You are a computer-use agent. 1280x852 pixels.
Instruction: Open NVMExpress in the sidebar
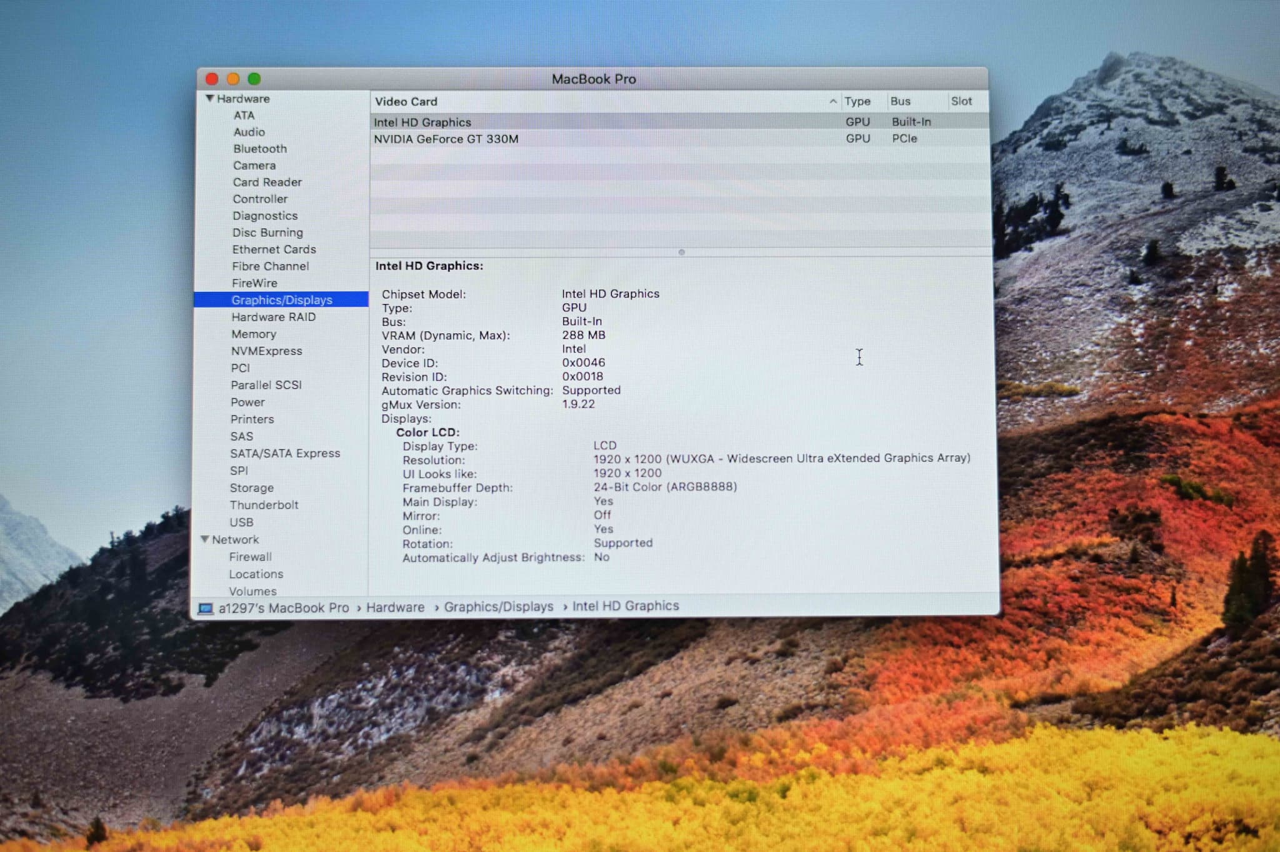267,351
